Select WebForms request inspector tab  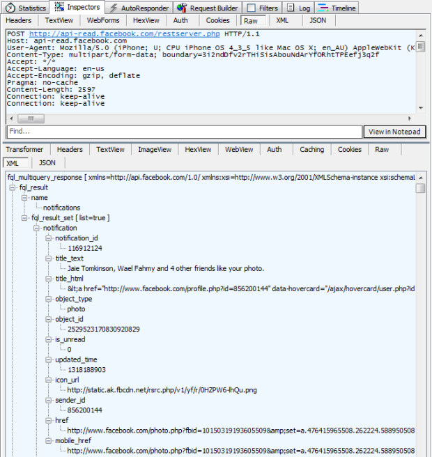tap(103, 20)
